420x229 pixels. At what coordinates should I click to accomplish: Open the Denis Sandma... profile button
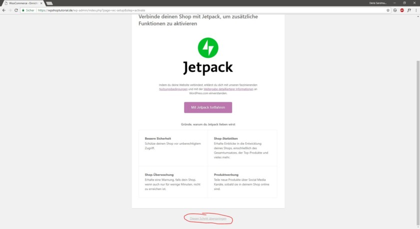pos(377,3)
